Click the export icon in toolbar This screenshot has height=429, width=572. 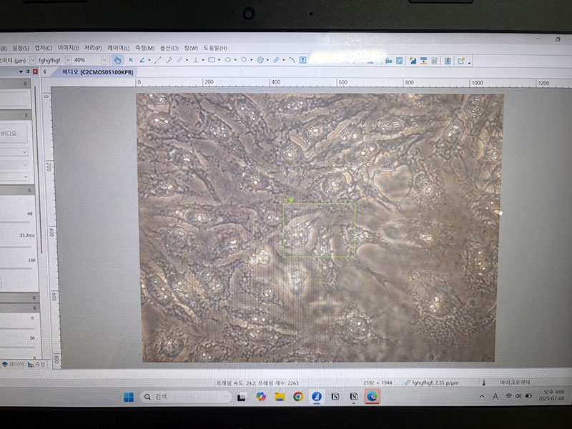pyautogui.click(x=461, y=61)
